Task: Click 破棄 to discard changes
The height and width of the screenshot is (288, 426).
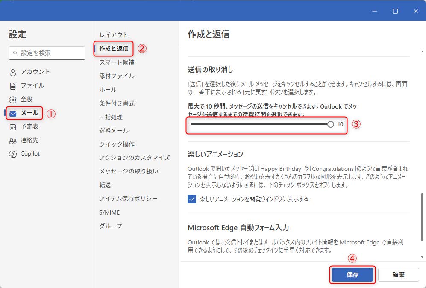Action: pos(399,275)
